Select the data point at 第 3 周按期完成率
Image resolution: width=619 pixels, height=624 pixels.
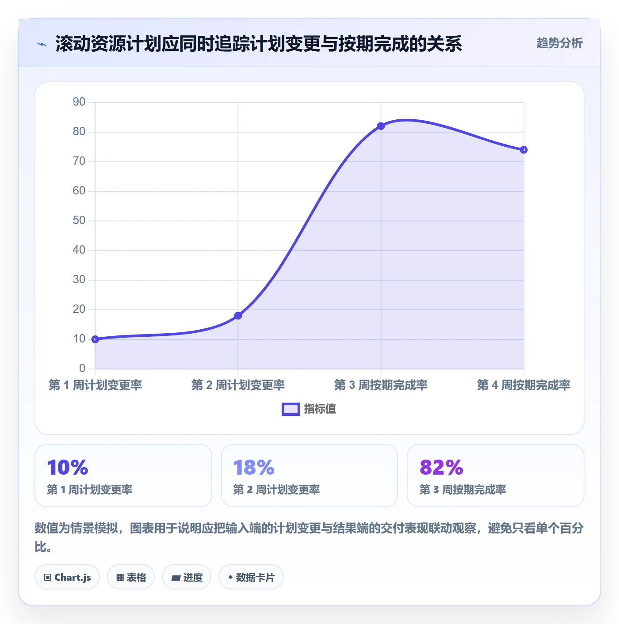click(381, 126)
